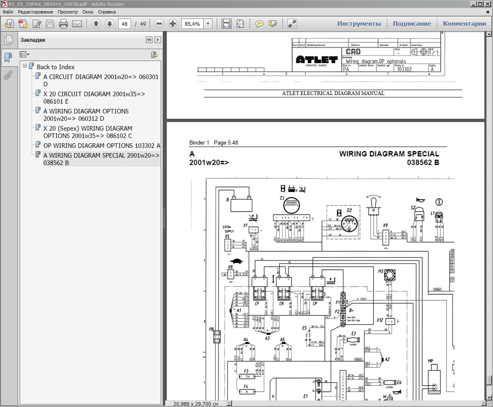This screenshot has height=407, width=493.
Task: Collapse the Back to Index tree node
Action: pos(25,66)
